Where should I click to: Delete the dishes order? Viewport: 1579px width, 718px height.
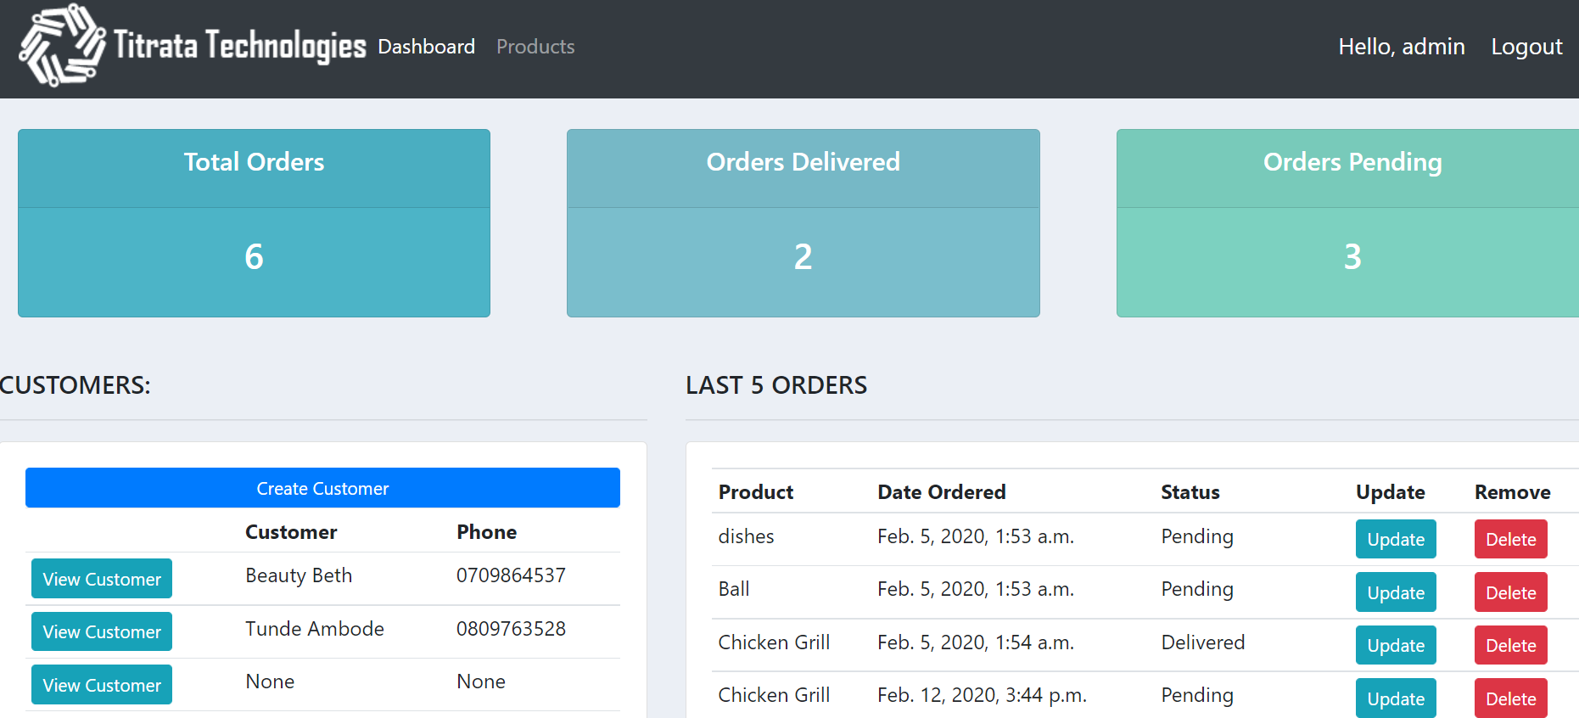[1510, 539]
